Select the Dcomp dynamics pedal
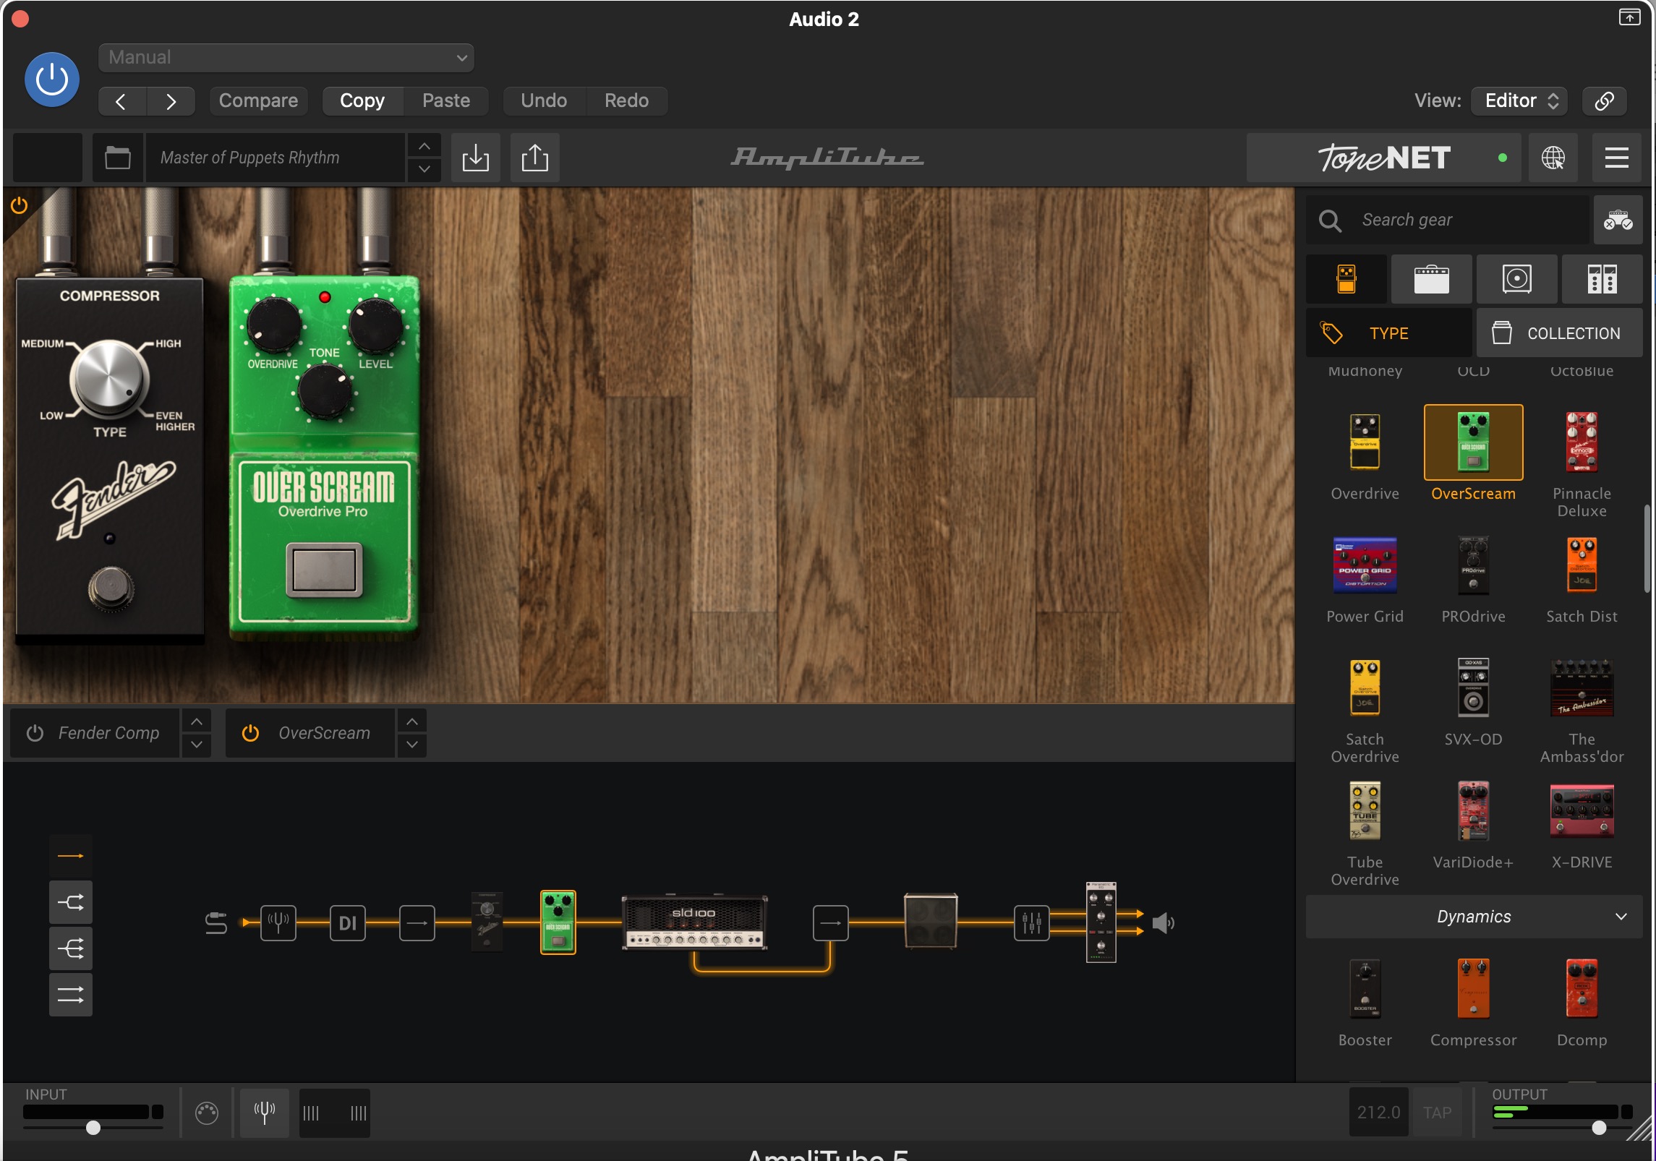 (x=1582, y=989)
